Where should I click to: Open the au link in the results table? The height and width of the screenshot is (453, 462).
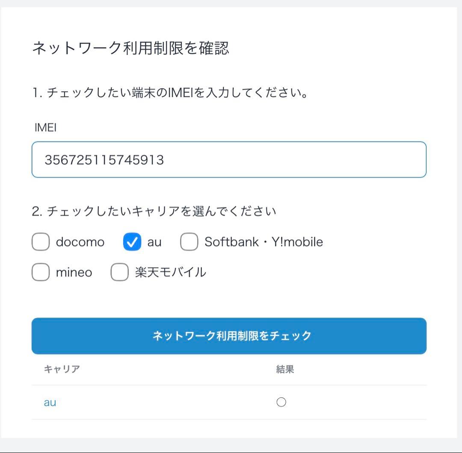[x=50, y=402]
